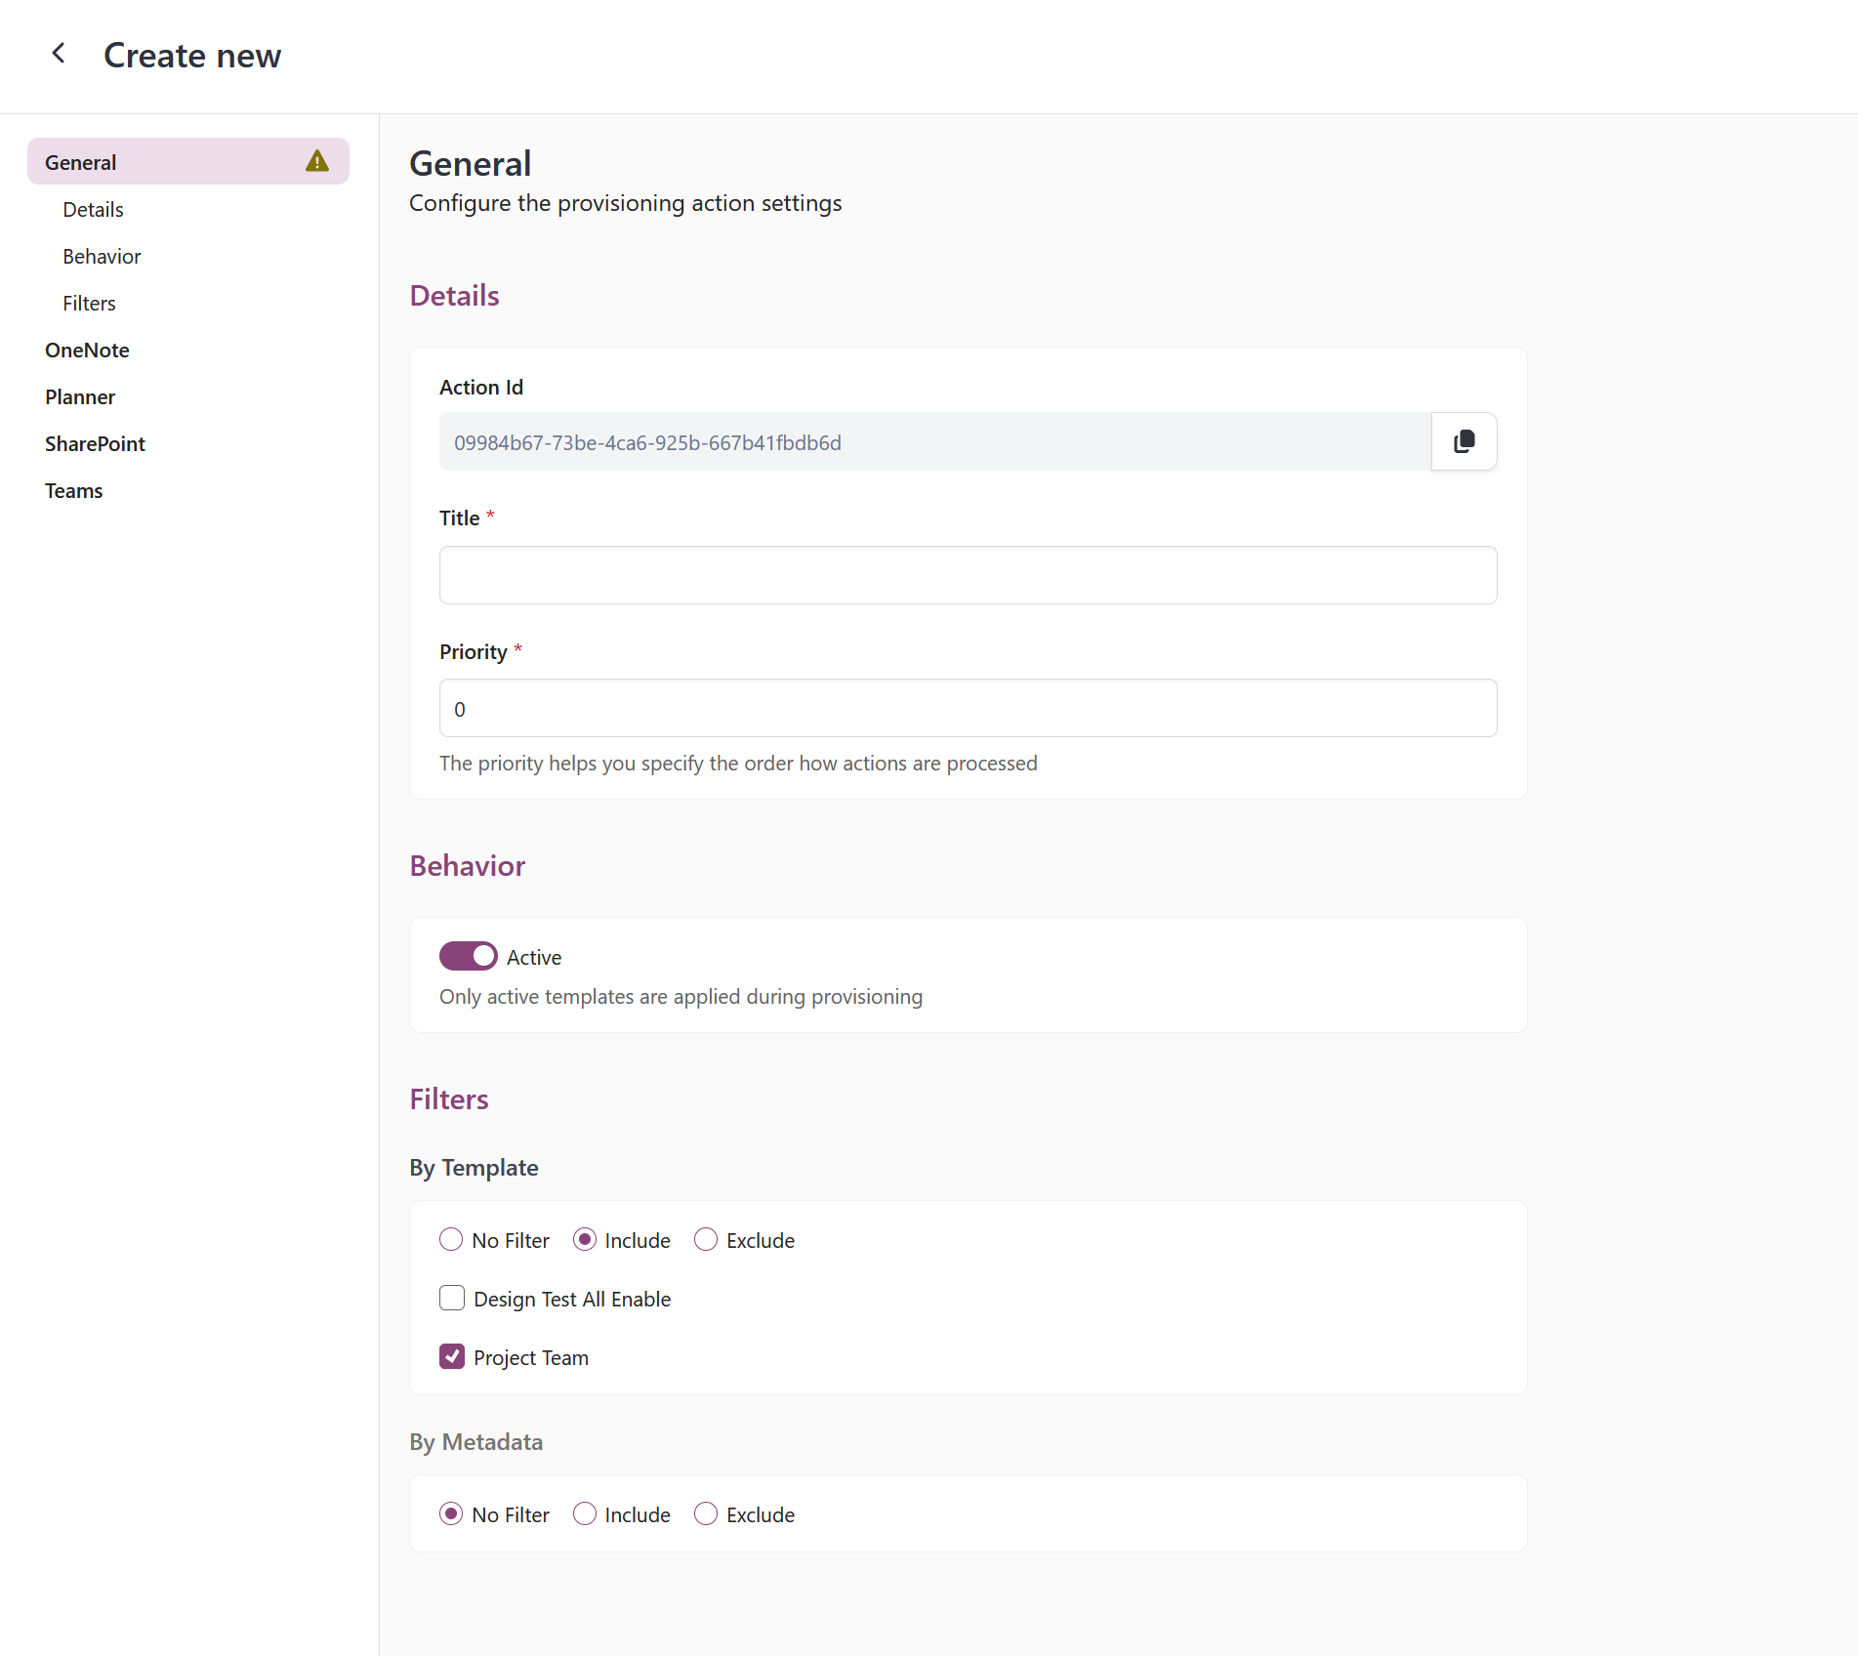Open the Planner section

(80, 396)
